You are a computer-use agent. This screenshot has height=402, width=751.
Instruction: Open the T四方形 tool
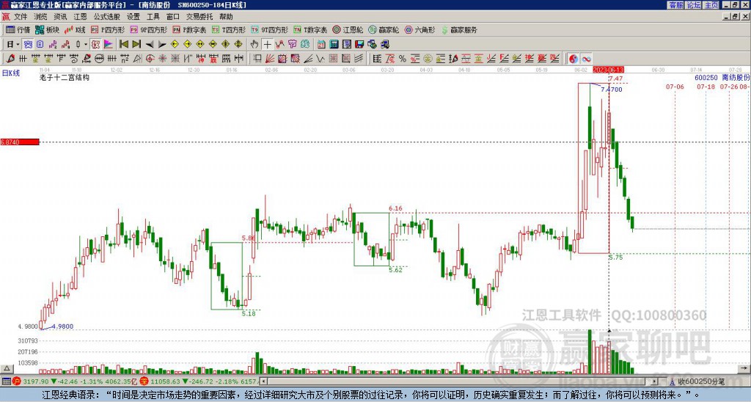(229, 29)
